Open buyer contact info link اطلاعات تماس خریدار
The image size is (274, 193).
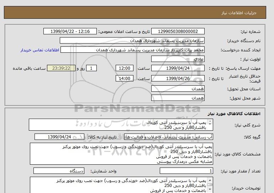(39, 50)
